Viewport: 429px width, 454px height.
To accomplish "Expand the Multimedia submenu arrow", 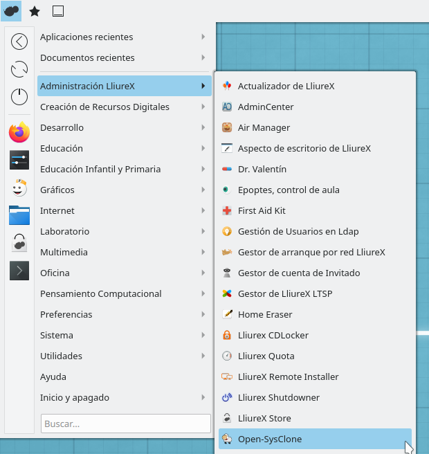I will click(x=203, y=252).
